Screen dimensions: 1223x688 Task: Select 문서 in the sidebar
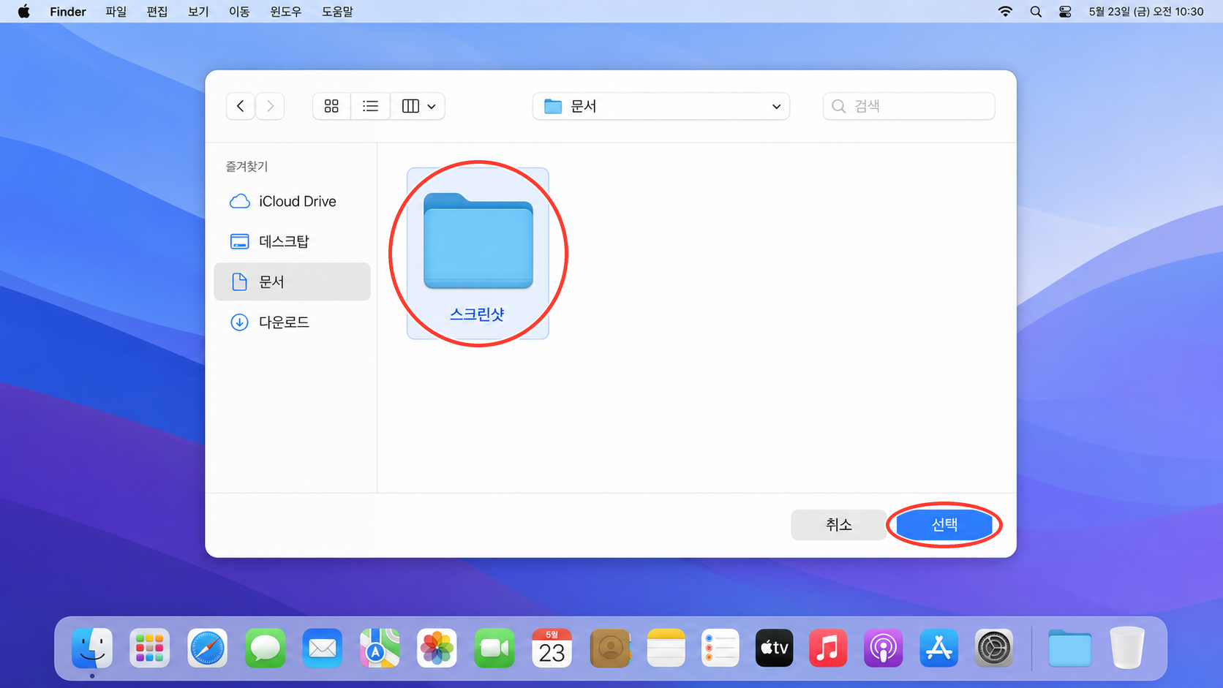point(292,281)
